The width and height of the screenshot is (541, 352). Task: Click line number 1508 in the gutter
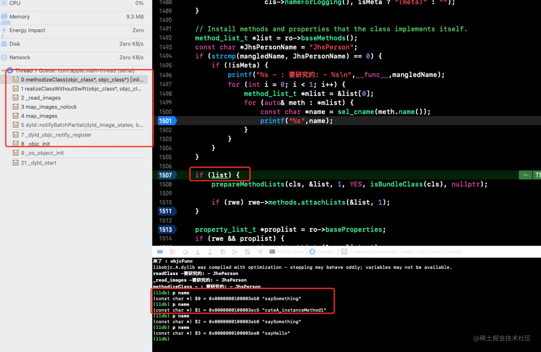(165, 184)
